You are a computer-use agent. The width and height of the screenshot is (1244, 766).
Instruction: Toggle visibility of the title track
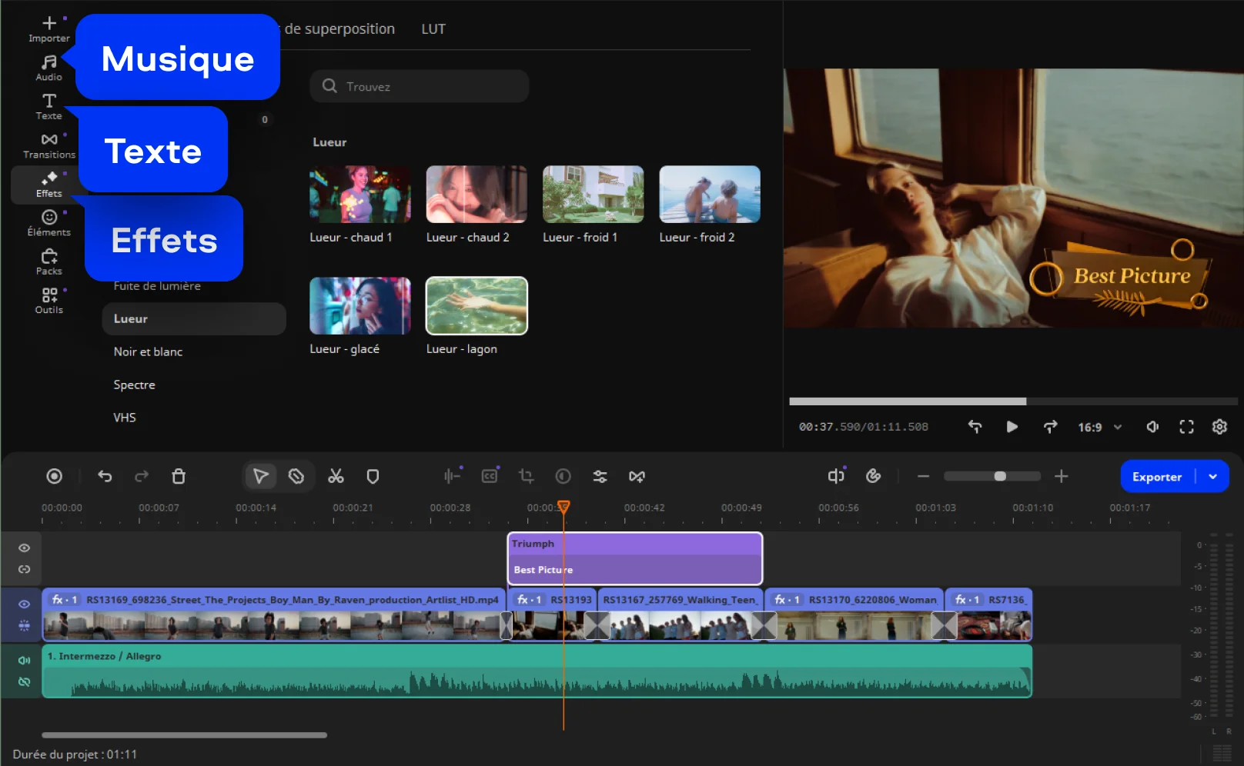click(x=25, y=548)
